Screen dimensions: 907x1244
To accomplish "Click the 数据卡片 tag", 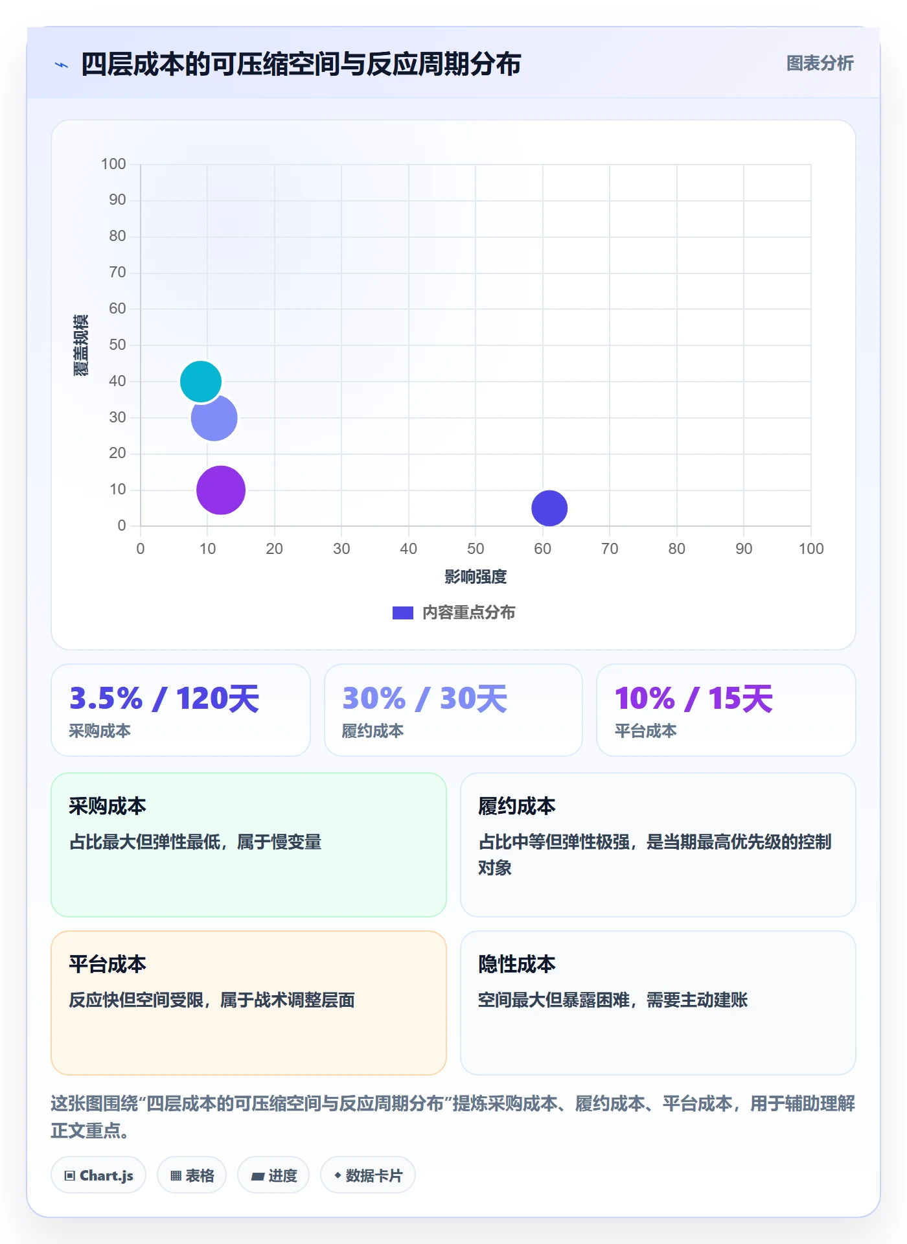I will [368, 1175].
